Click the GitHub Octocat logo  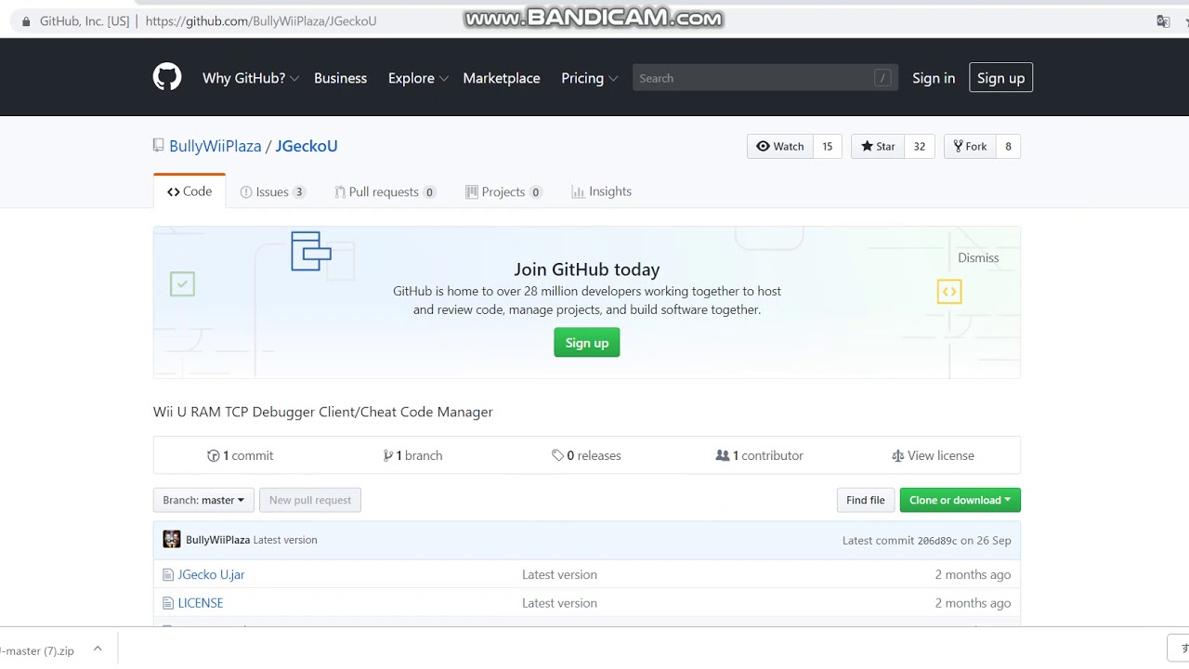coord(167,77)
